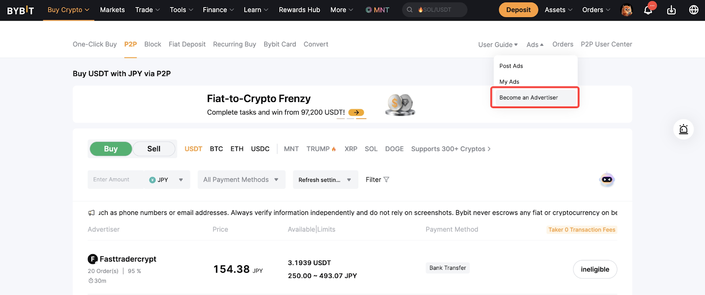705x295 pixels.
Task: Click the orange Deposit button
Action: 518,10
